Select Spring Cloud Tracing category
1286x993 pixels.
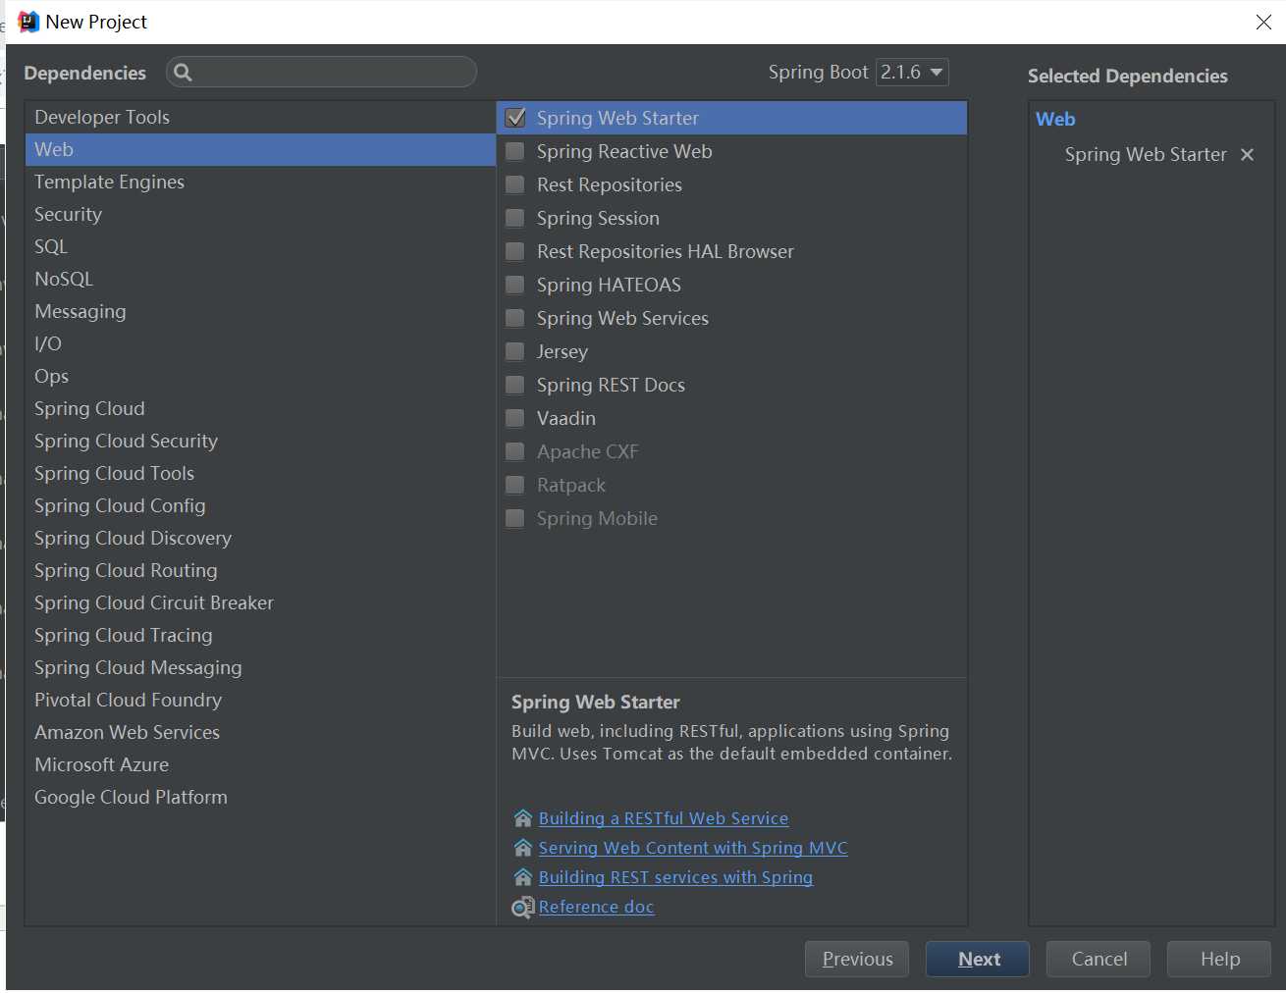(x=260, y=635)
